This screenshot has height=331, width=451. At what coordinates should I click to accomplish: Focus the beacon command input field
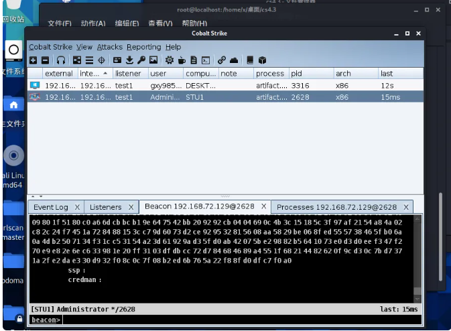(242, 320)
